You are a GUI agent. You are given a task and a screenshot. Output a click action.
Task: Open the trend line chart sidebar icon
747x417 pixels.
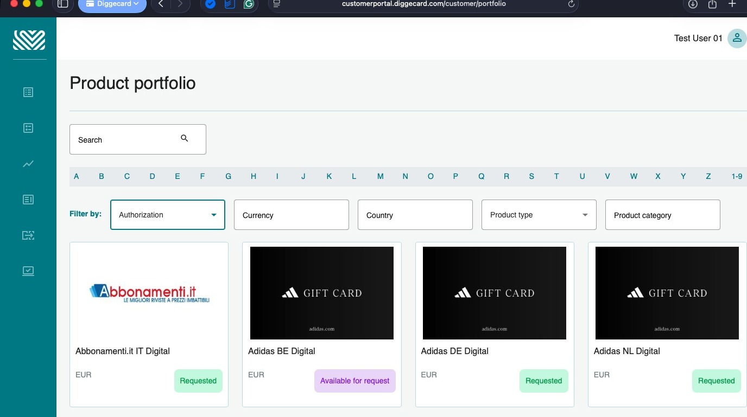point(28,164)
